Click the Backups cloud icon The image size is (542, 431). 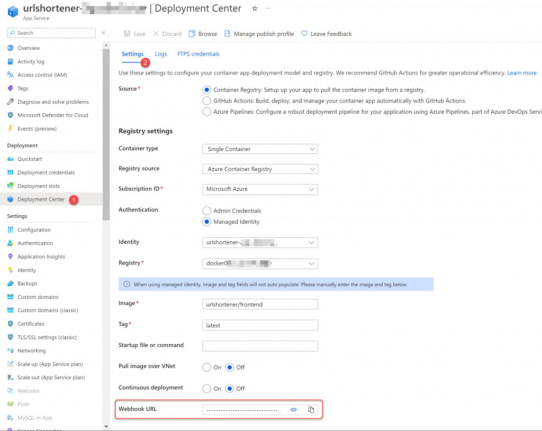[11, 283]
